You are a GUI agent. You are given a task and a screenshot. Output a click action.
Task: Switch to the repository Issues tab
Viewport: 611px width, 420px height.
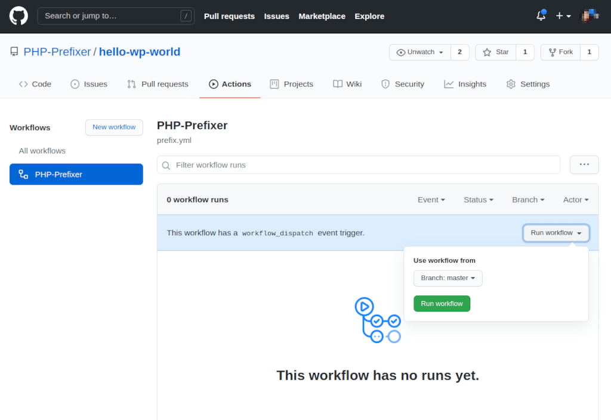point(89,84)
